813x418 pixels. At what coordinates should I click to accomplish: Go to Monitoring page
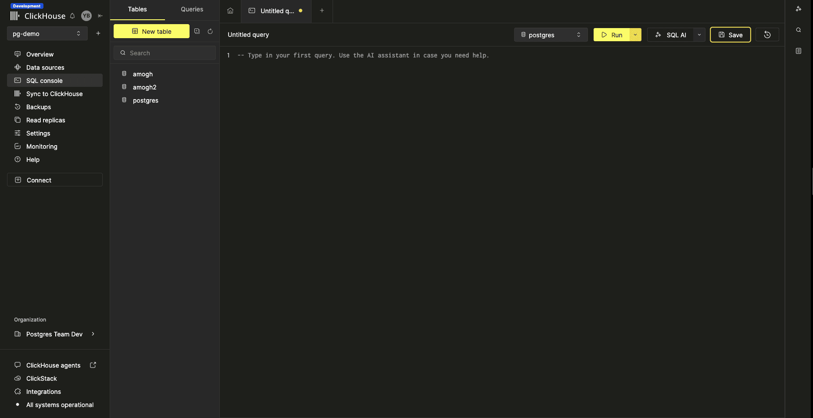(x=55, y=146)
